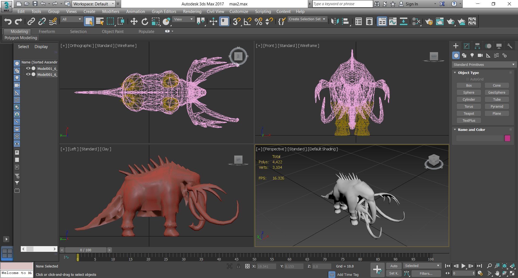Hide second Model001_6_ object via eye icon

tap(28, 74)
